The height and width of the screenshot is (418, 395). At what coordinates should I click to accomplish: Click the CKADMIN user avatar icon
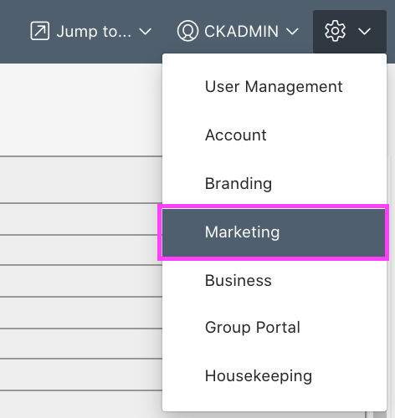pyautogui.click(x=187, y=31)
